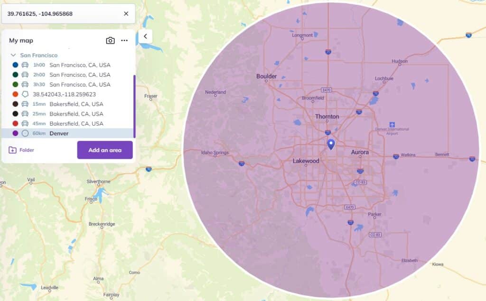This screenshot has width=486, height=301.
Task: Click the San Francisco folder name
Action: click(x=38, y=55)
